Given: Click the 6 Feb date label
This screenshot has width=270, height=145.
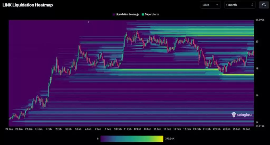Looking at the screenshot, I should pos(88,129).
